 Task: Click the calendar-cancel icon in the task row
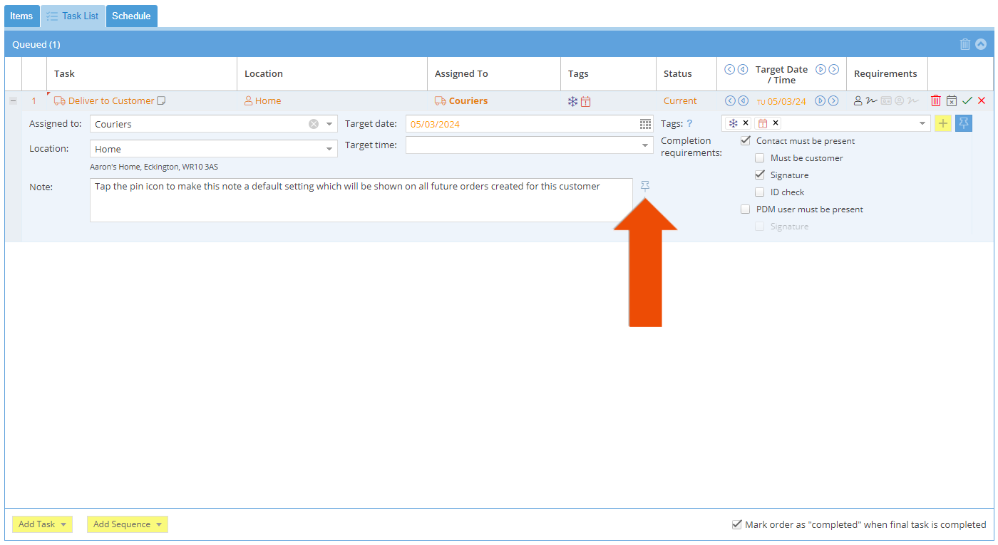pos(952,101)
